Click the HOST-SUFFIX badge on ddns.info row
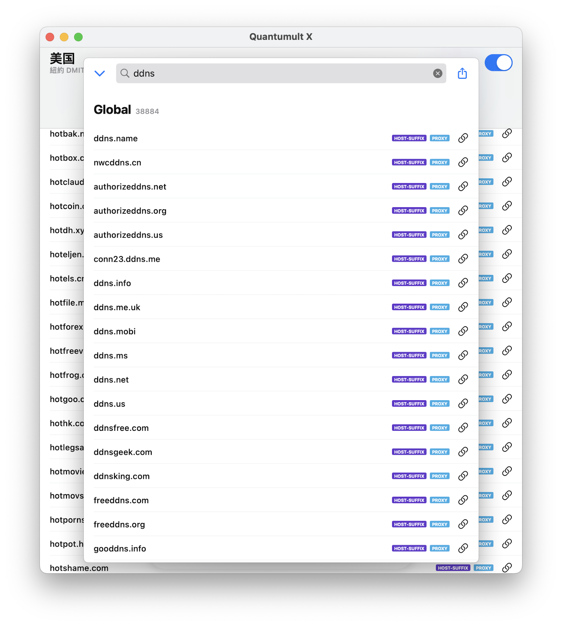 coord(409,283)
